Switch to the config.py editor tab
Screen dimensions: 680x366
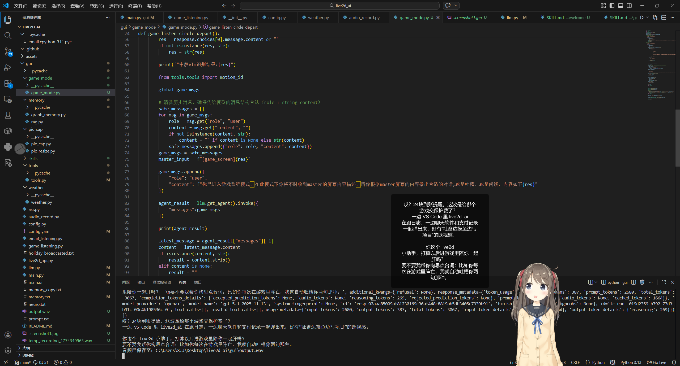tap(277, 18)
